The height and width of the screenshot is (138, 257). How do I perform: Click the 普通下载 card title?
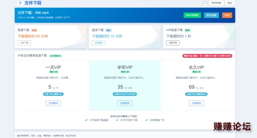23,30
